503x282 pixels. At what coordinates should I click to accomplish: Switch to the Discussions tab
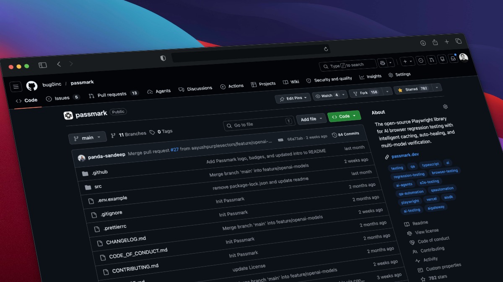[195, 89]
